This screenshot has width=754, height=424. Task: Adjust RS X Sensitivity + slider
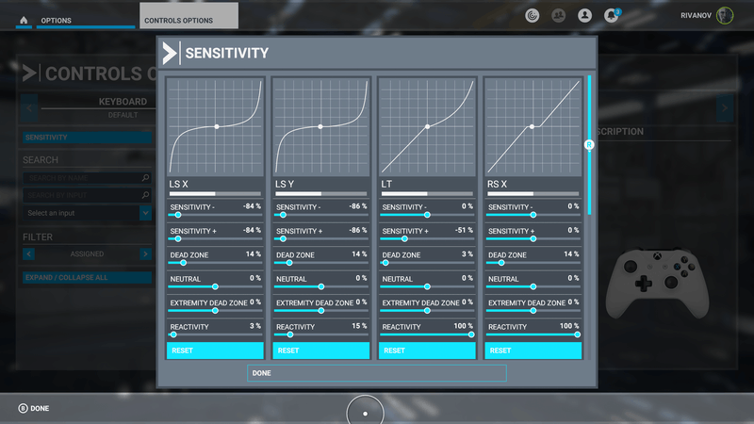click(x=533, y=239)
